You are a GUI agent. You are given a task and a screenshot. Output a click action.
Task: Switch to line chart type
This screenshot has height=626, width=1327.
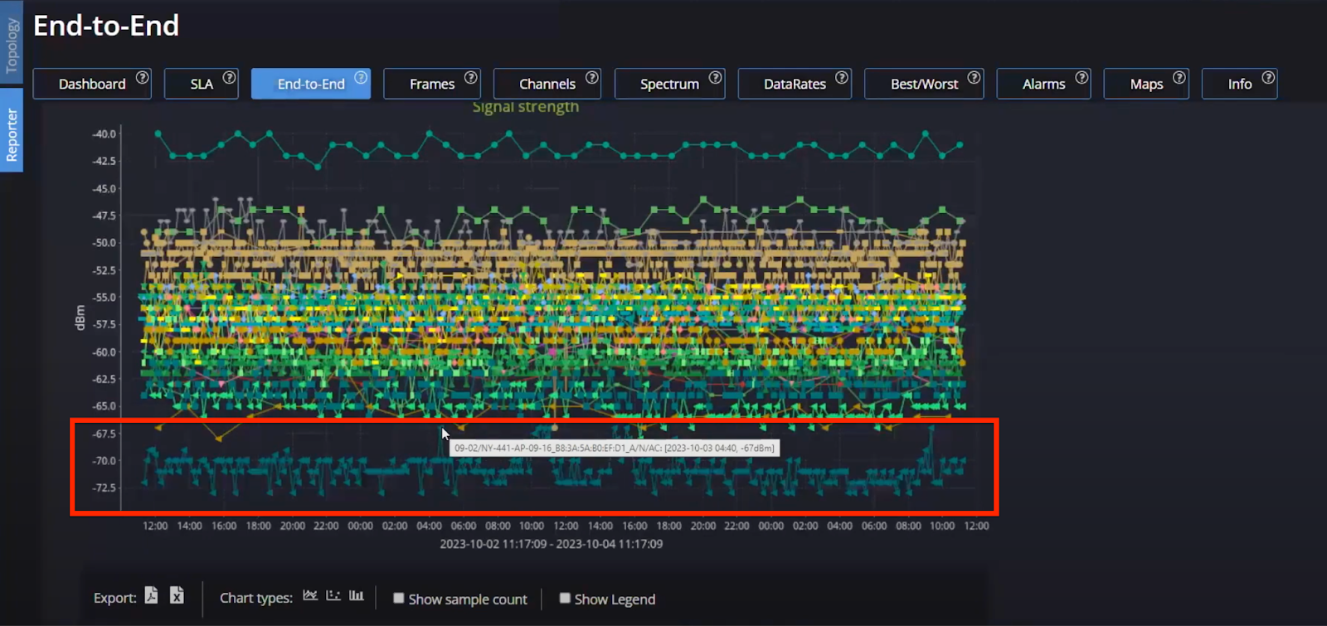310,595
